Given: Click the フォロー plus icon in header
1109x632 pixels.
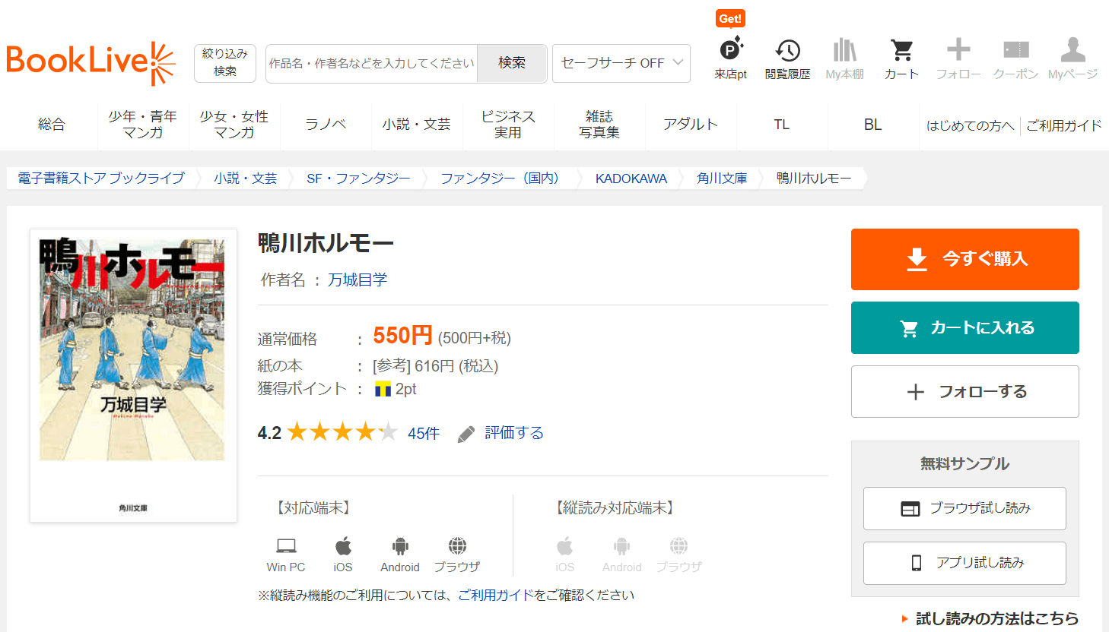Looking at the screenshot, I should (958, 50).
